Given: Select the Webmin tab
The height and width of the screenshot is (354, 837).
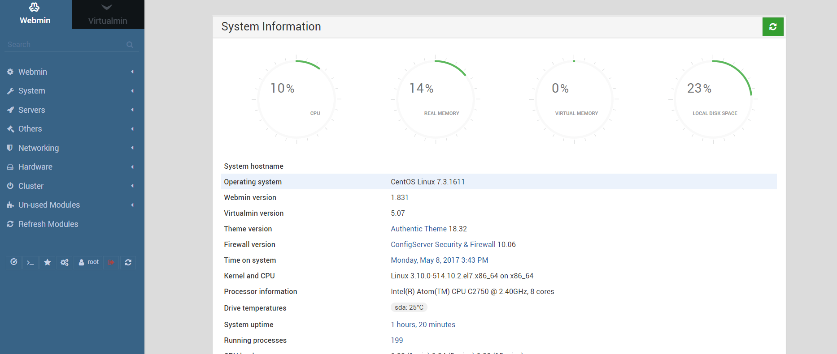Looking at the screenshot, I should [x=35, y=15].
